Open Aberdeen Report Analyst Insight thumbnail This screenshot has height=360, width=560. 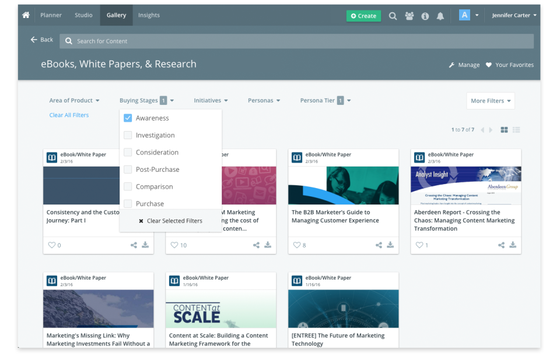466,185
